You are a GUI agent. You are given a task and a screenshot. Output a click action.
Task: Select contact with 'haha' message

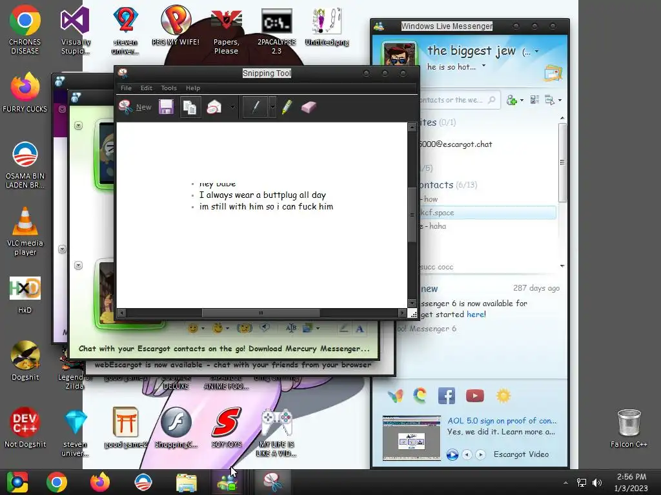coord(488,226)
